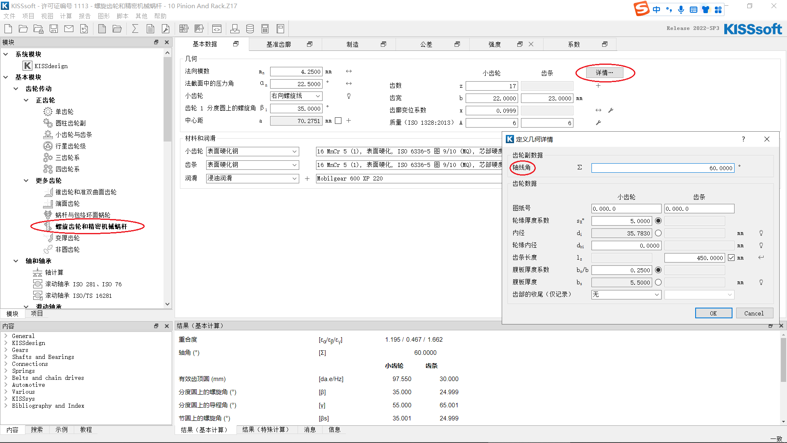Create a new file with the blank-page icon
This screenshot has width=787, height=443.
[8, 29]
